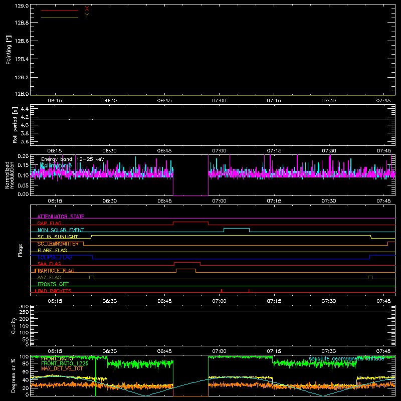
Task: Select the SC_TRANSMITTER flag label
Action: (58, 244)
